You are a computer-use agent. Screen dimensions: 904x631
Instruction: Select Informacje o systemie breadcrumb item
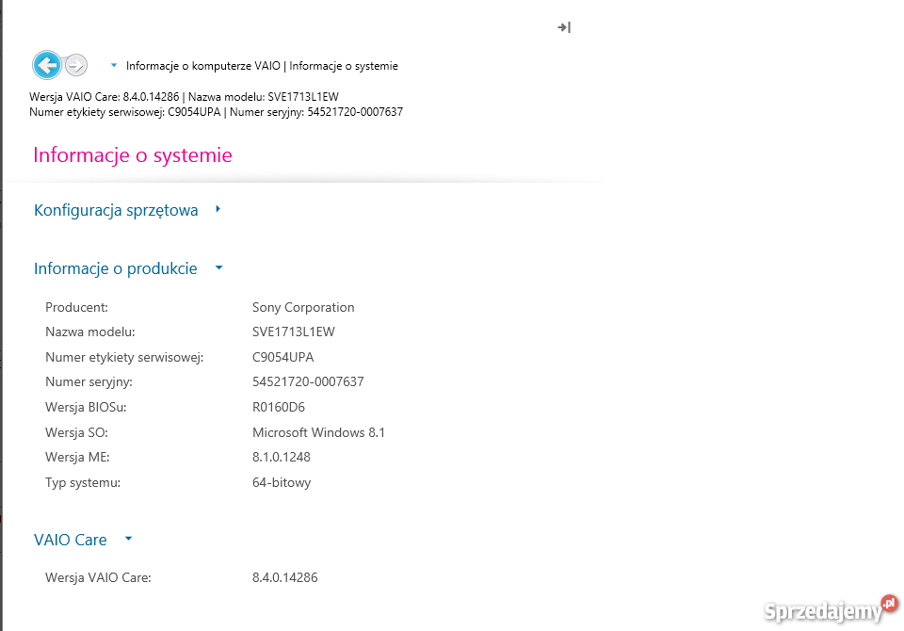tap(344, 66)
